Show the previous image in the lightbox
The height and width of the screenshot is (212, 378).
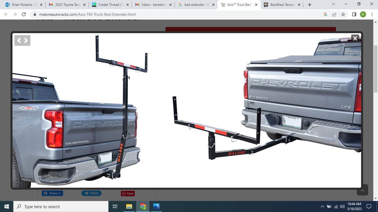pyautogui.click(x=19, y=40)
